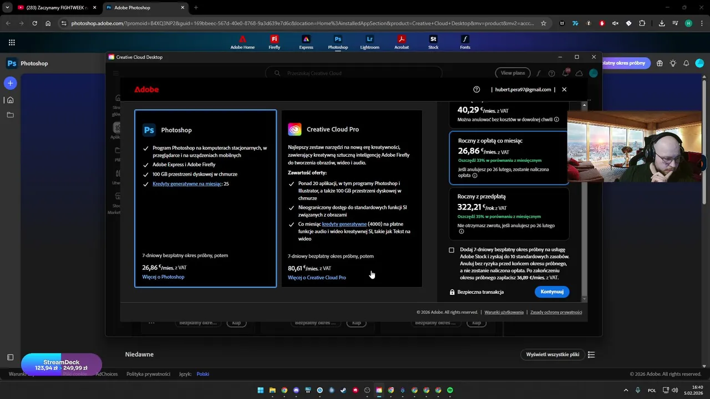This screenshot has width=710, height=399.
Task: Open the Files folder in sidebar
Action: pyautogui.click(x=10, y=115)
